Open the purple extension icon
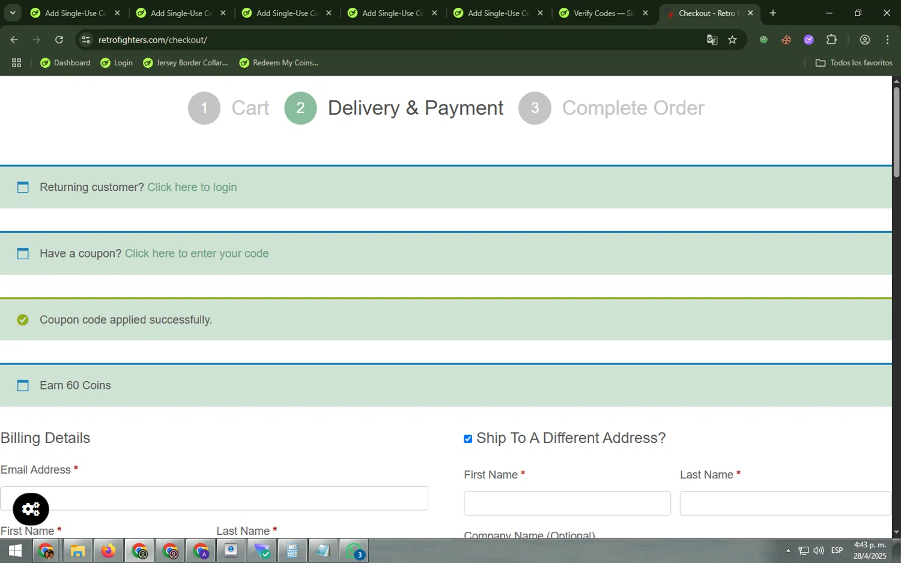 click(808, 40)
